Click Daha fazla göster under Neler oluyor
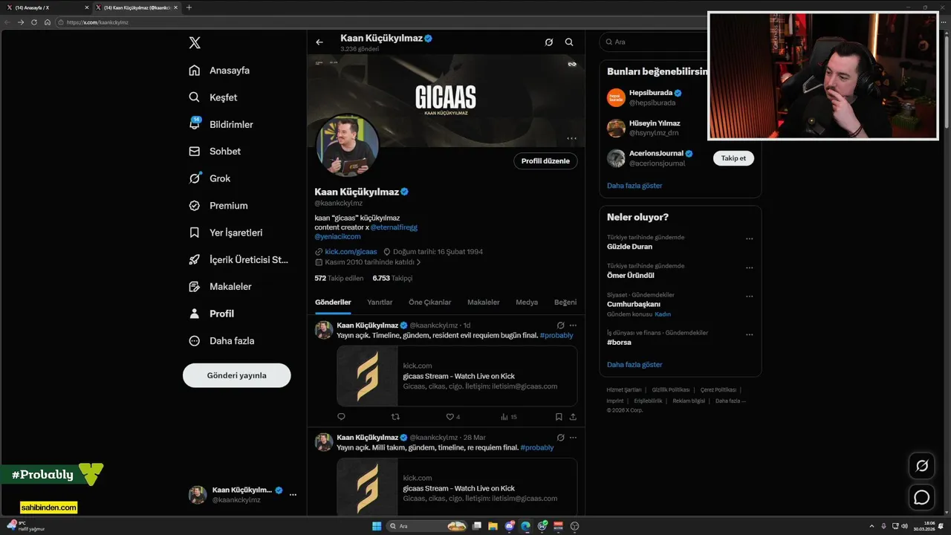 click(x=634, y=365)
